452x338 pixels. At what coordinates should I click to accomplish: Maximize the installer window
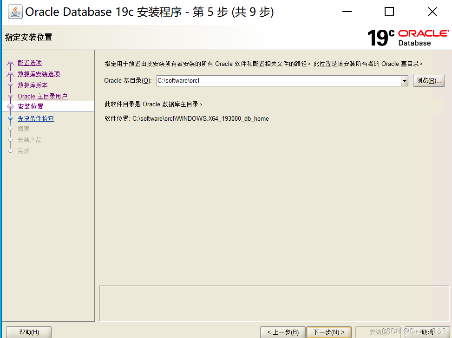click(x=389, y=12)
